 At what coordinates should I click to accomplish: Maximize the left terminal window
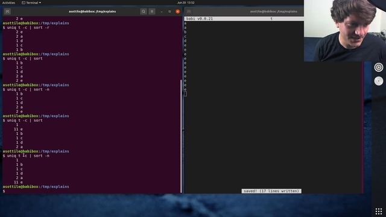click(169, 11)
